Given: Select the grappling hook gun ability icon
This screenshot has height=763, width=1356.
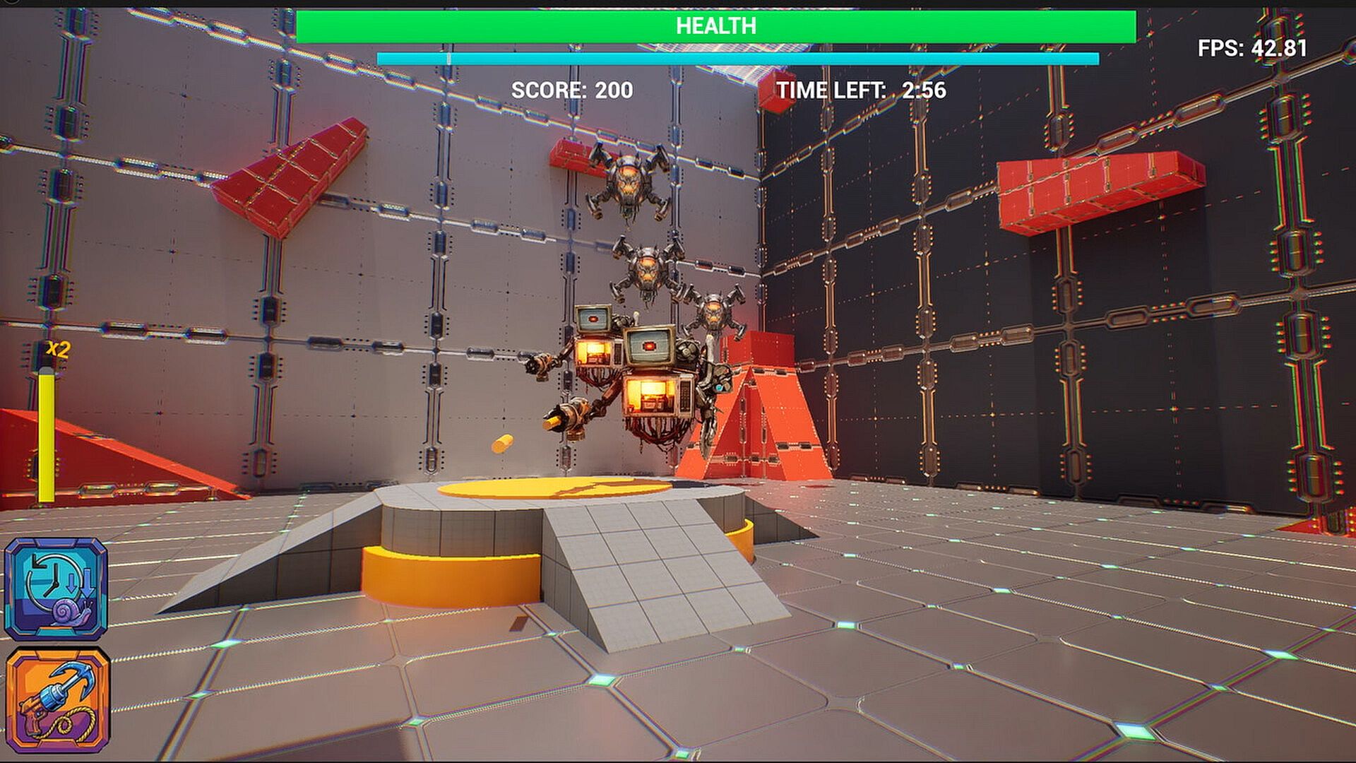Looking at the screenshot, I should point(57,699).
